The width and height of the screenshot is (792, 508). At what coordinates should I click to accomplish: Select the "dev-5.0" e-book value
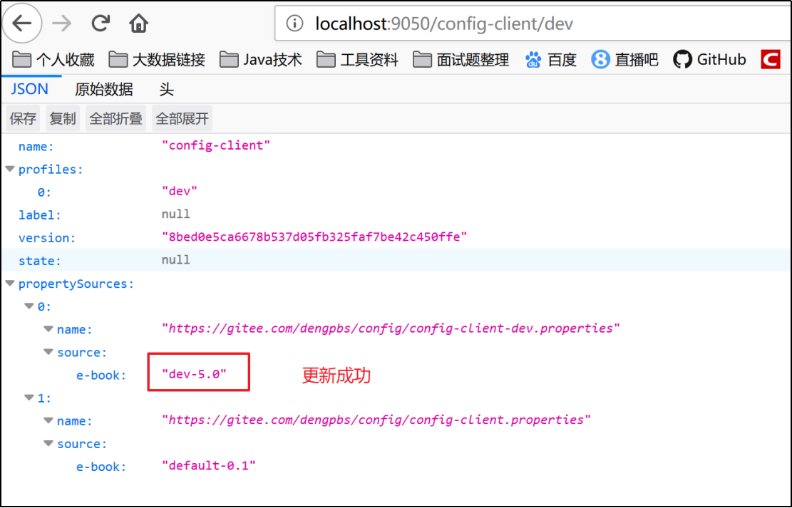click(194, 374)
